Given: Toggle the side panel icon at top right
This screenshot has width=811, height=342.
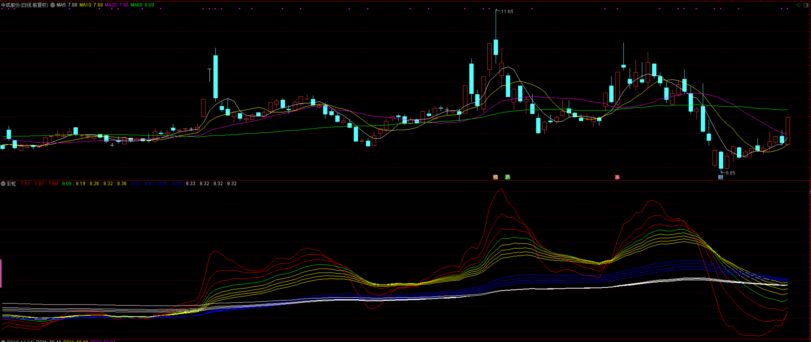Looking at the screenshot, I should tap(806, 5).
